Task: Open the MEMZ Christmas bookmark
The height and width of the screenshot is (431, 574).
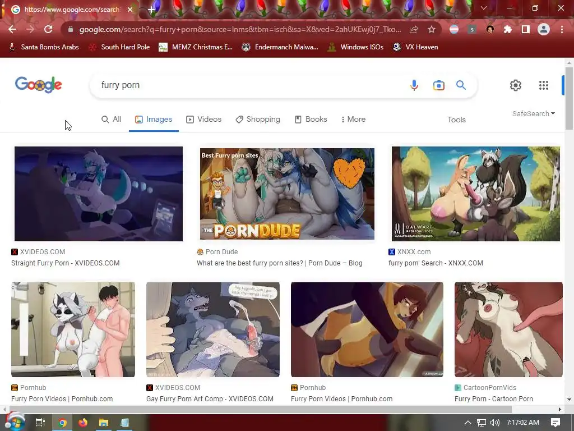Action: pos(196,47)
